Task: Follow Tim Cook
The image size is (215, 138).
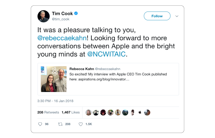Action: (157, 16)
